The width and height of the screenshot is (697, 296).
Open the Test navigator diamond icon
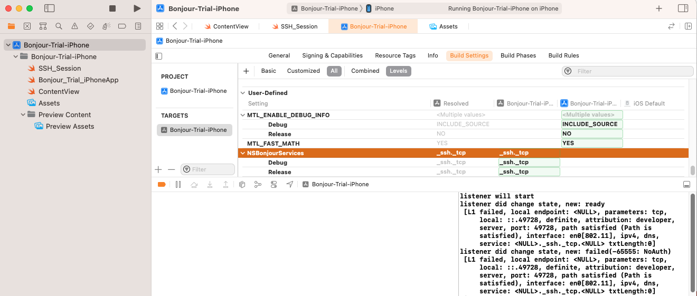90,26
